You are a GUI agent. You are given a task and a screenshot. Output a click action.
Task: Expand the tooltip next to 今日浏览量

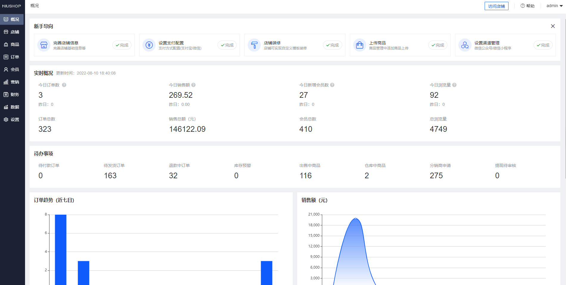(454, 85)
